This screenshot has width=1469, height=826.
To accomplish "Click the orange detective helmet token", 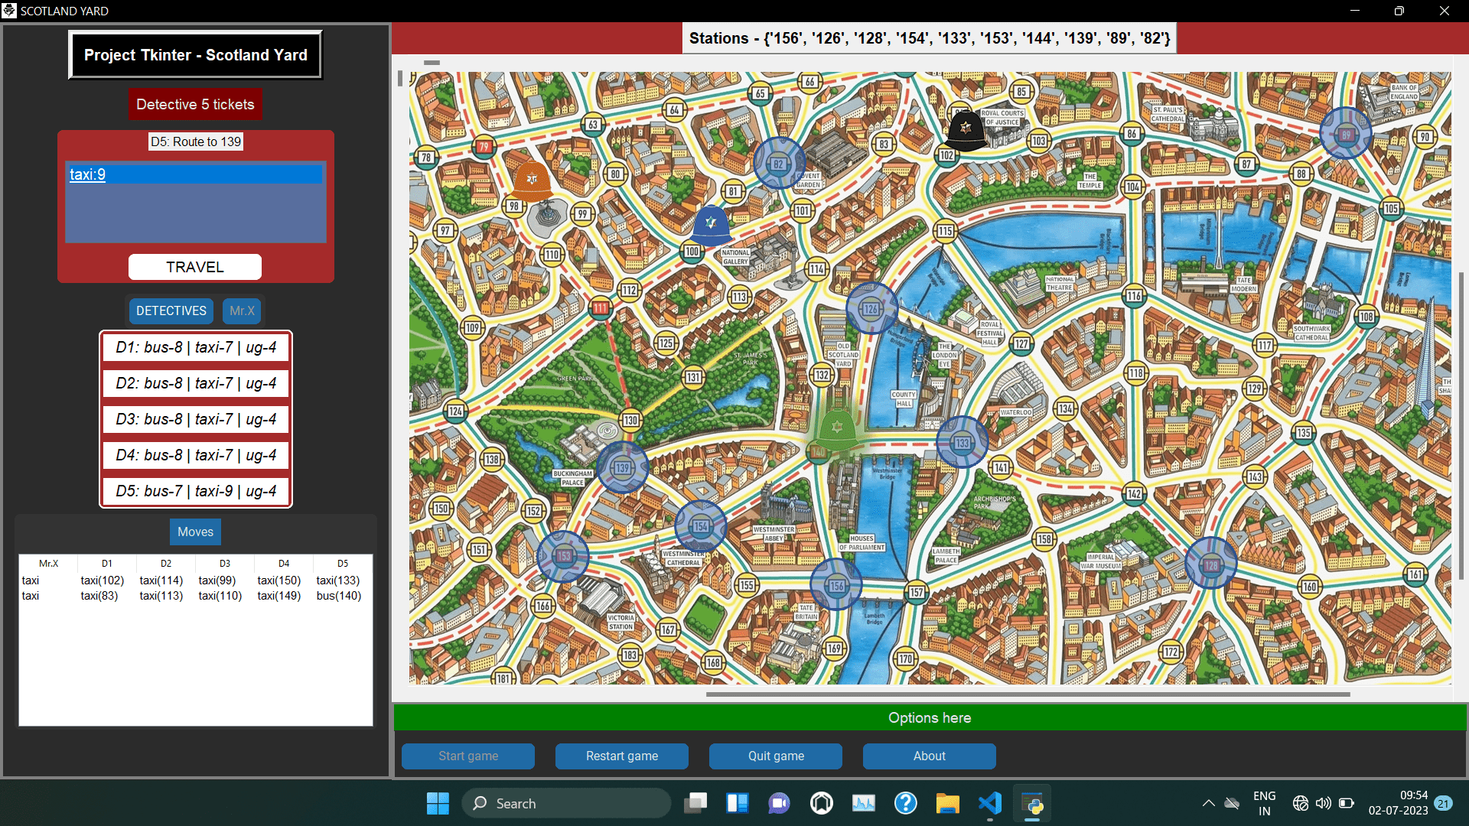I will click(532, 182).
